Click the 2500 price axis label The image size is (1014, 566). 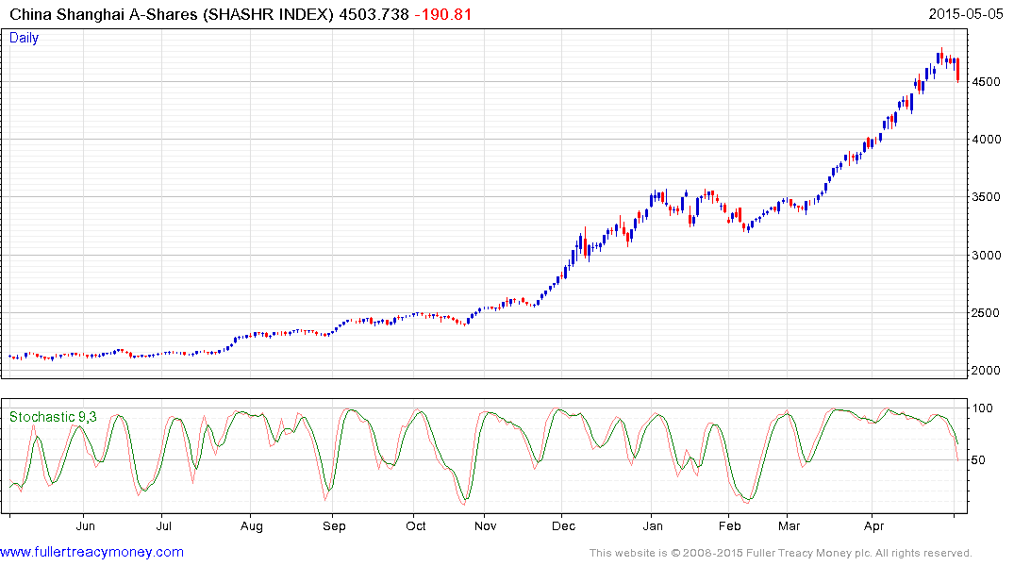click(x=987, y=313)
